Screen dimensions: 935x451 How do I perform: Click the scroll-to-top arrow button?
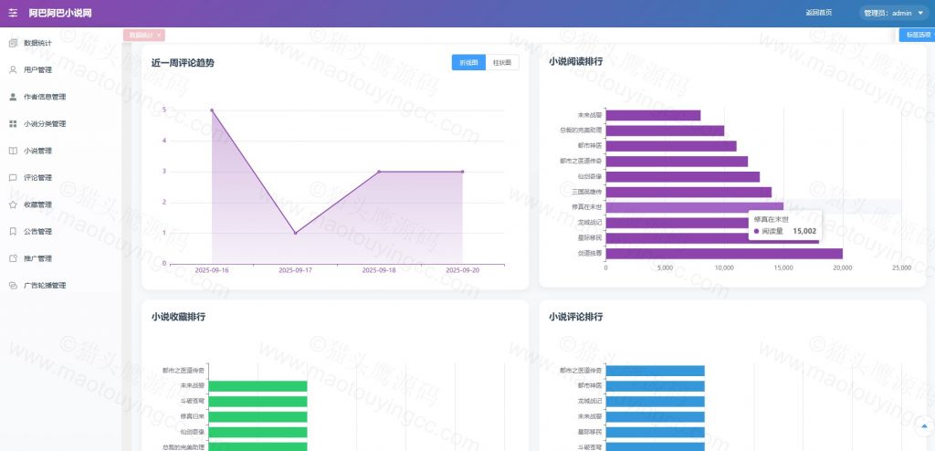click(924, 426)
